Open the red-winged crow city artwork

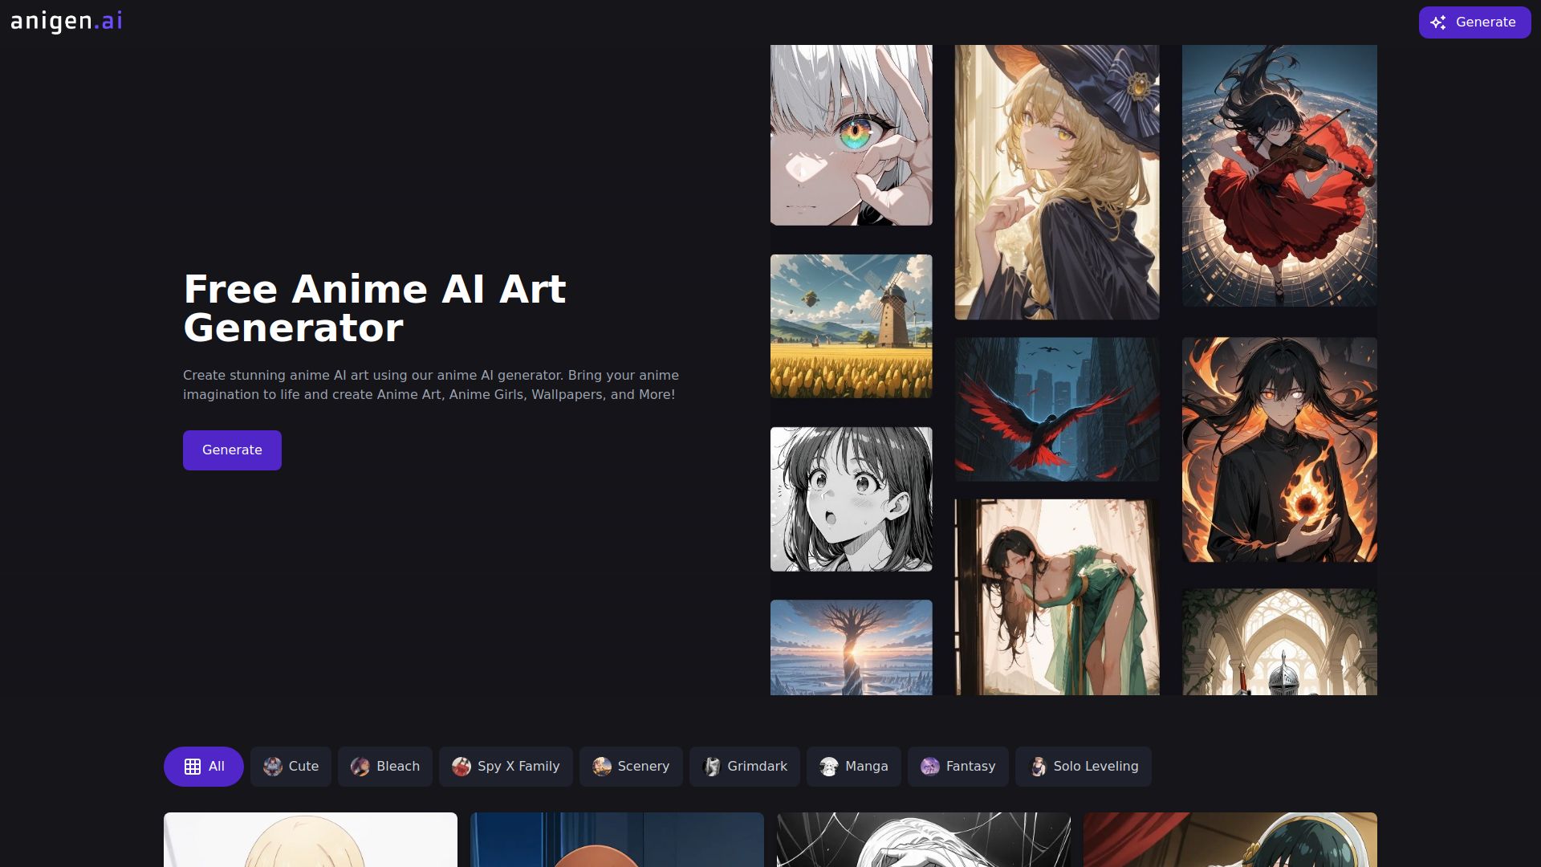click(x=1056, y=409)
